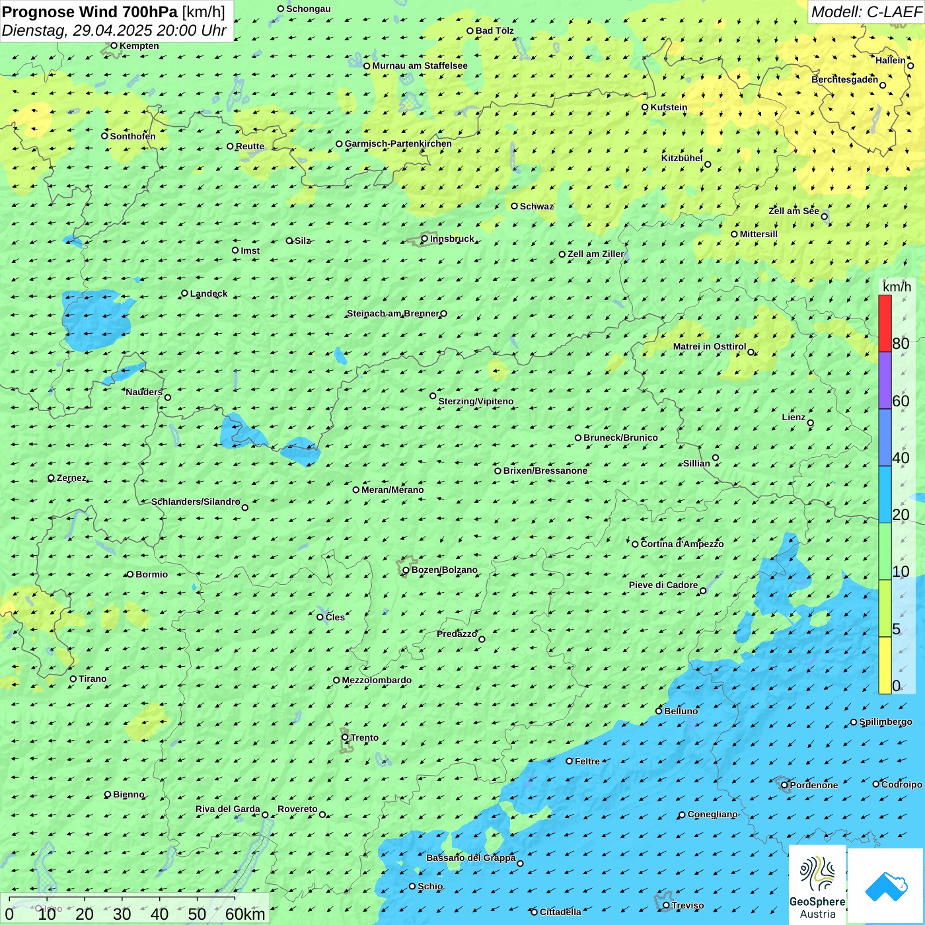The image size is (925, 925).
Task: Click the Belluno location marker
Action: 659,711
